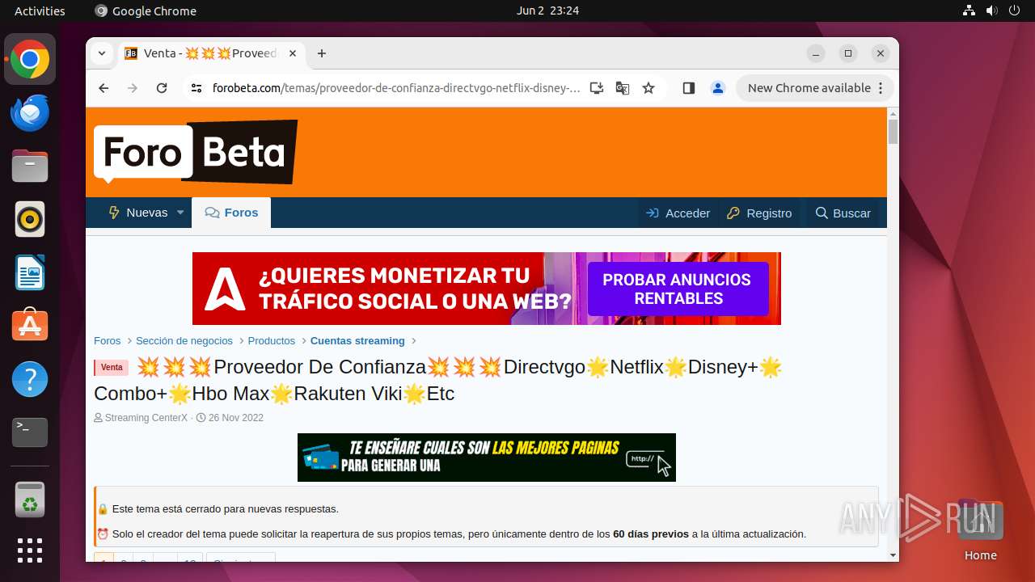Open Streaming CenterX author profile
The height and width of the screenshot is (582, 1035).
tap(146, 418)
